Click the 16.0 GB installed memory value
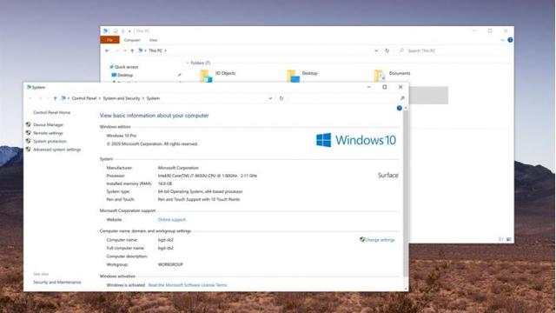The width and height of the screenshot is (556, 313). [x=165, y=183]
